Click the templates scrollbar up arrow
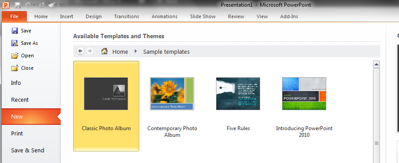Screen dimensions: 399x163 tap(377, 64)
